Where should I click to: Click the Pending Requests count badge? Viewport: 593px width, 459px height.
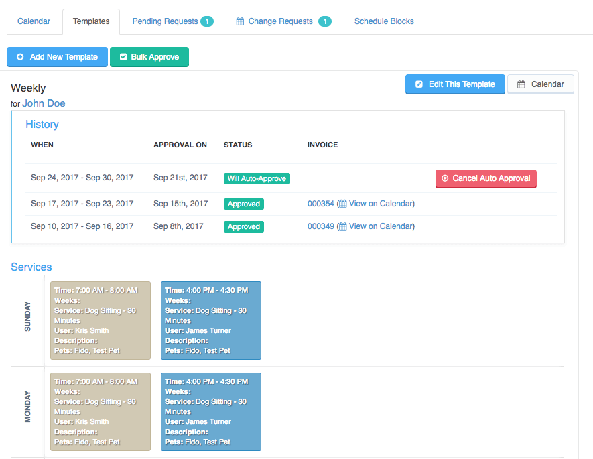(x=207, y=21)
